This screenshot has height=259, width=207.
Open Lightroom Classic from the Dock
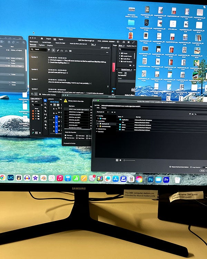pyautogui.click(x=11, y=178)
